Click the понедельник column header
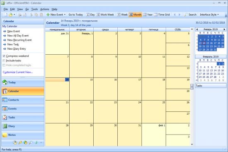228x152 pixels. (x=57, y=29)
